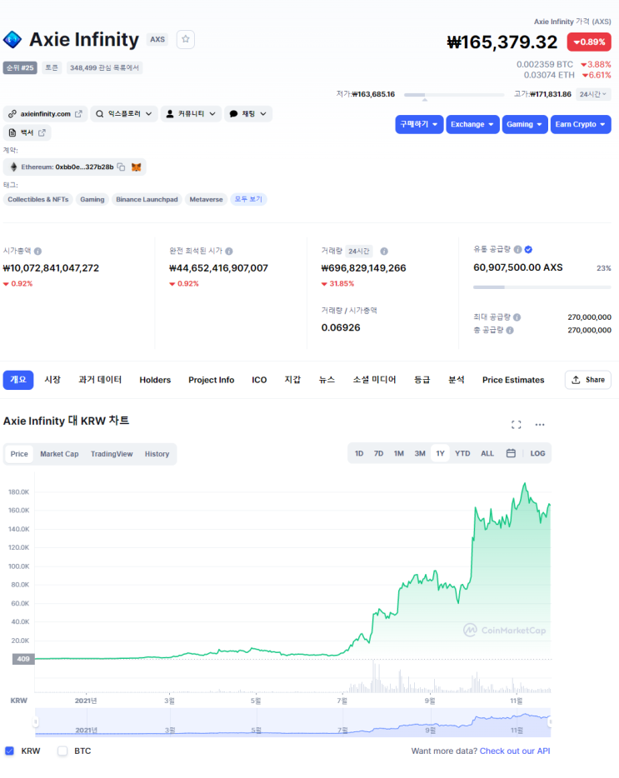Change the 24시간 price range dropdown
Screen dimensions: 619x778
[x=593, y=94]
